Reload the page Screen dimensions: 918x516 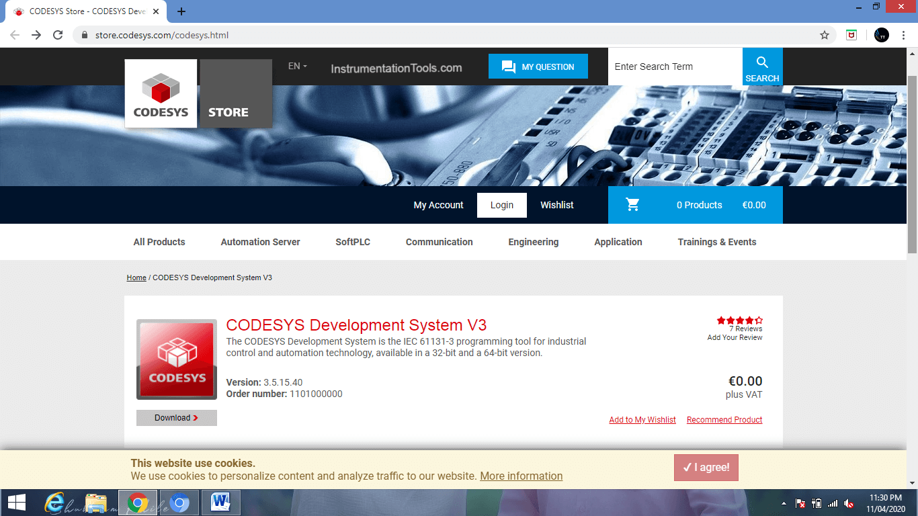58,35
